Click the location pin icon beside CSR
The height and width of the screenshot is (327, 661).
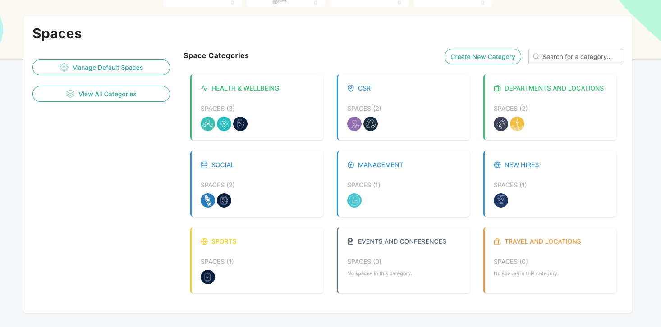351,88
